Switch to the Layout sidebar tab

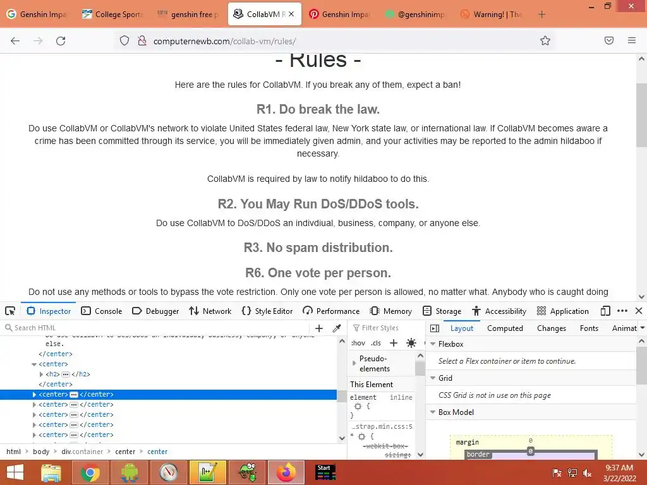[x=462, y=328]
